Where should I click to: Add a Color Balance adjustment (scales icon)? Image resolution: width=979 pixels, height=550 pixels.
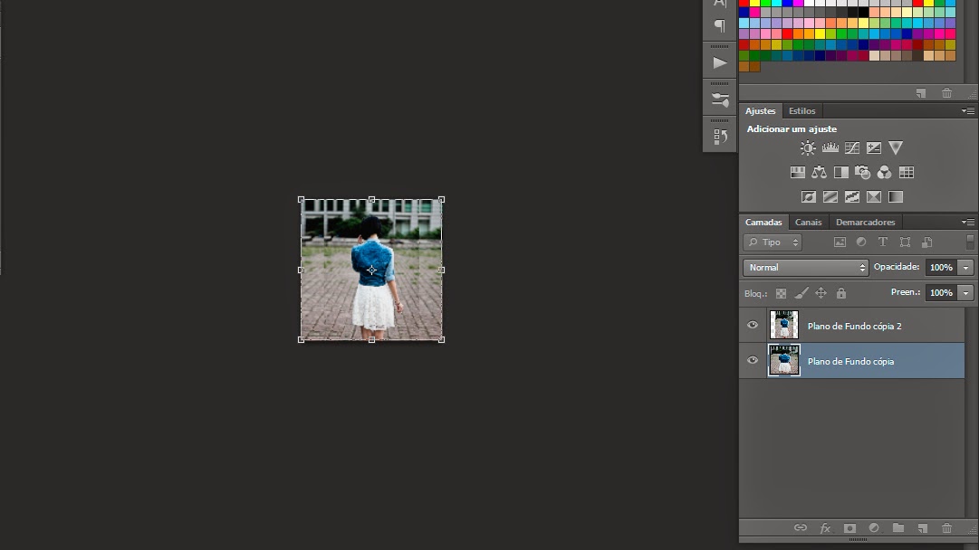click(820, 172)
